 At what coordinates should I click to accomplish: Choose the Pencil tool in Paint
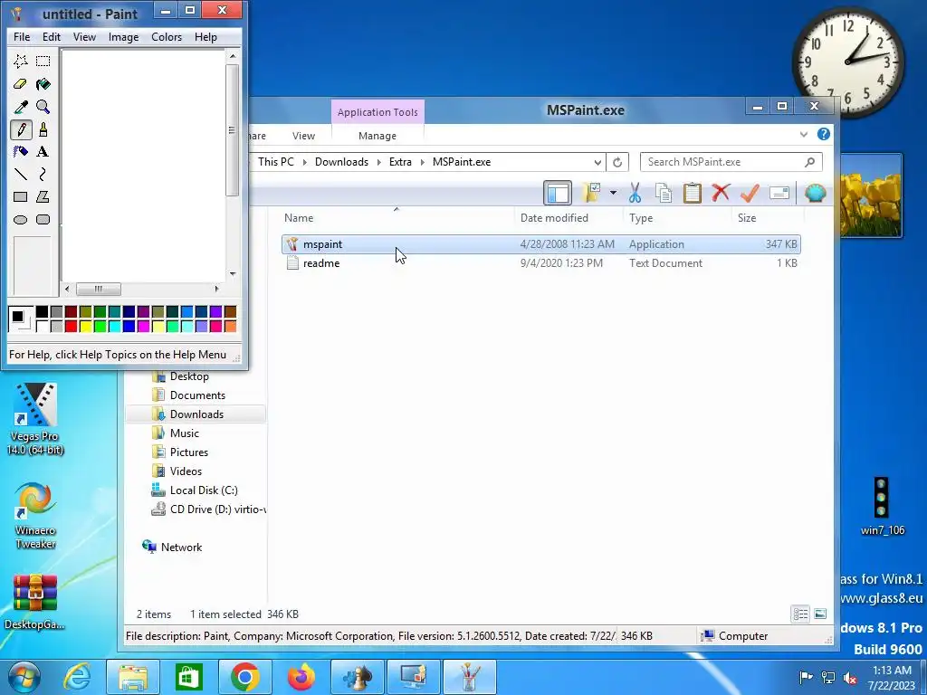coord(21,129)
